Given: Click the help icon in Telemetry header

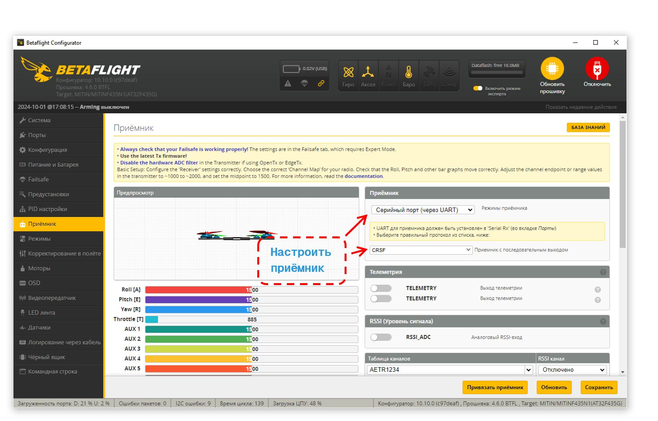Looking at the screenshot, I should [603, 272].
